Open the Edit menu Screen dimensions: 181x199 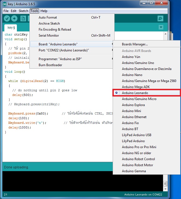[x=14, y=11]
